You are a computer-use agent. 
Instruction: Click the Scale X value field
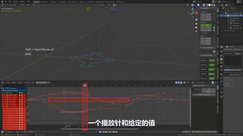click(x=206, y=38)
